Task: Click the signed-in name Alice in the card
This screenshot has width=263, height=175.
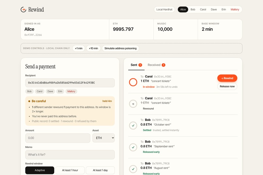Action: tap(29, 29)
